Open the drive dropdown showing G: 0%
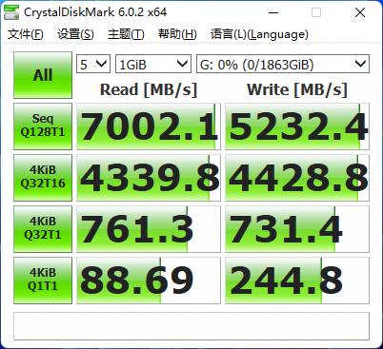Viewport: 383px width, 349px height. (x=283, y=64)
